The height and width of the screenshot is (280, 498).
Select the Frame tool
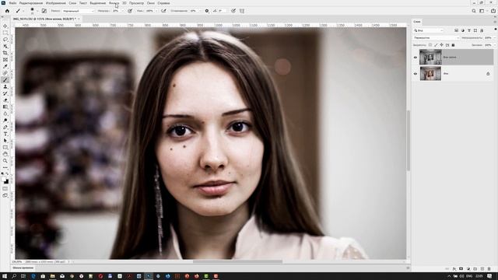pyautogui.click(x=5, y=59)
